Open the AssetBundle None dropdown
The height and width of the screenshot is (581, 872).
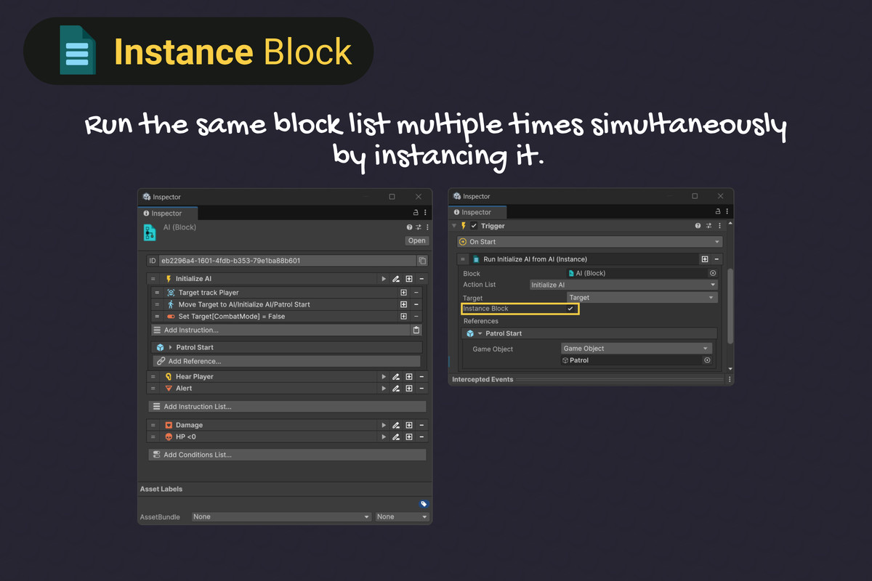(x=282, y=517)
